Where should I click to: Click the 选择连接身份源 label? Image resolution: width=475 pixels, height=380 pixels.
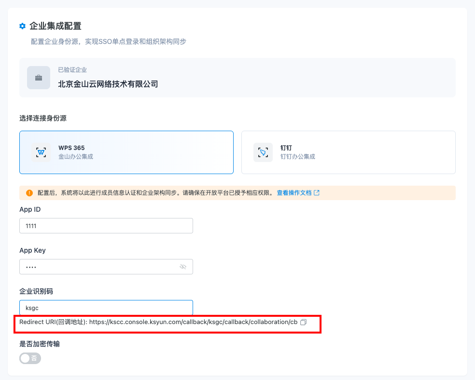[x=42, y=118]
